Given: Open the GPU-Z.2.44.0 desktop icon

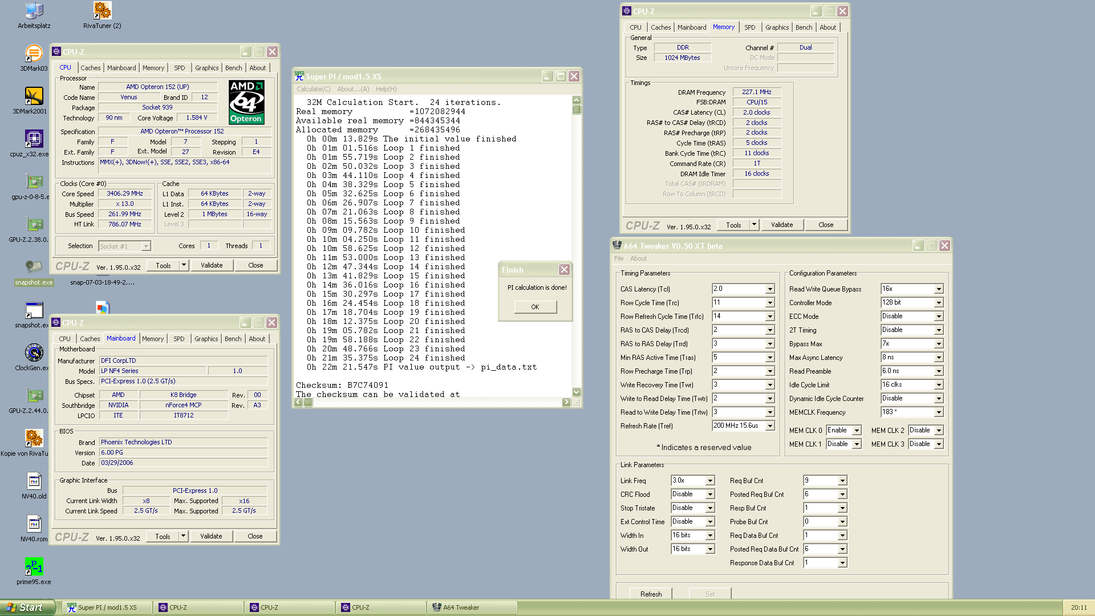Looking at the screenshot, I should tap(34, 400).
